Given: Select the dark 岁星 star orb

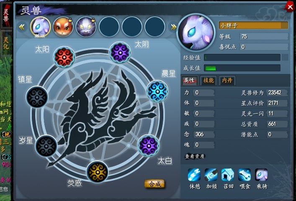Looking at the screenshot, I should coord(46,146).
